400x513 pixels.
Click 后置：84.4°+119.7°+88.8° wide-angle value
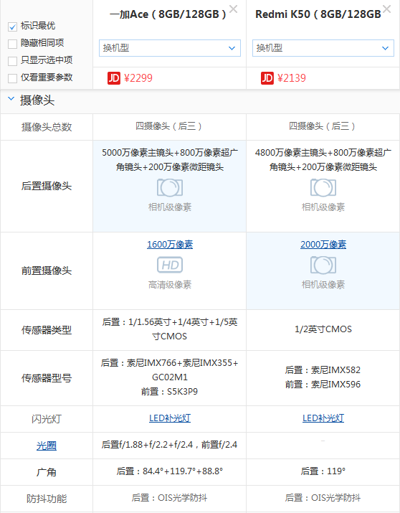click(x=170, y=471)
